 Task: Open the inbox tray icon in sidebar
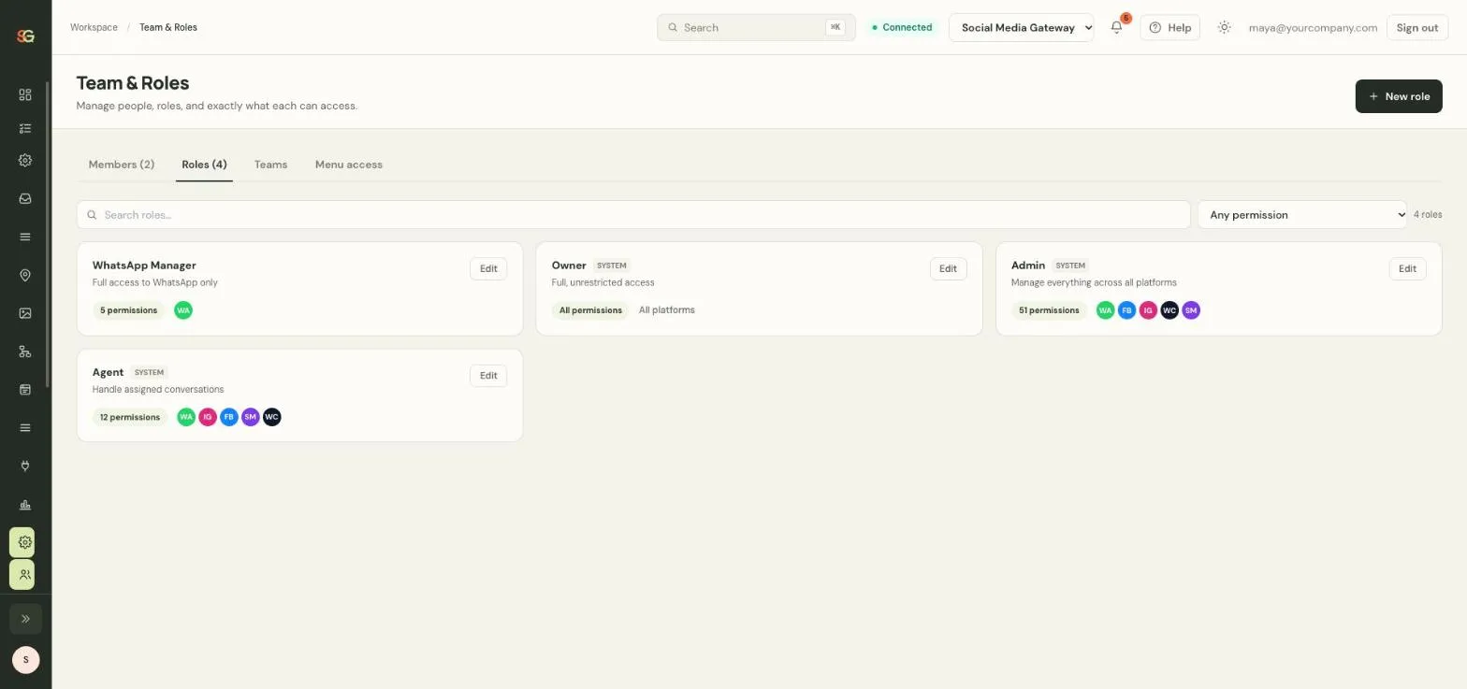coord(25,198)
